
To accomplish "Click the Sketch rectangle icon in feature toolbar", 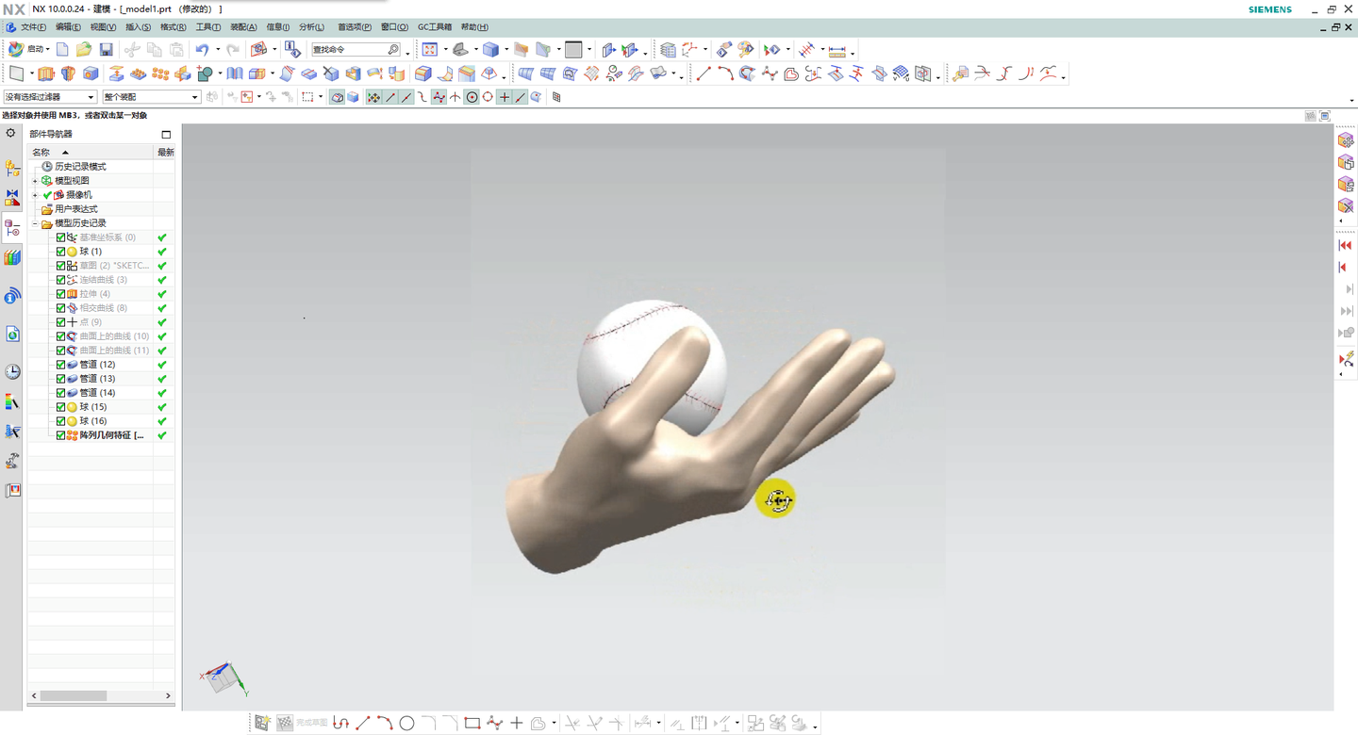I will coord(16,73).
